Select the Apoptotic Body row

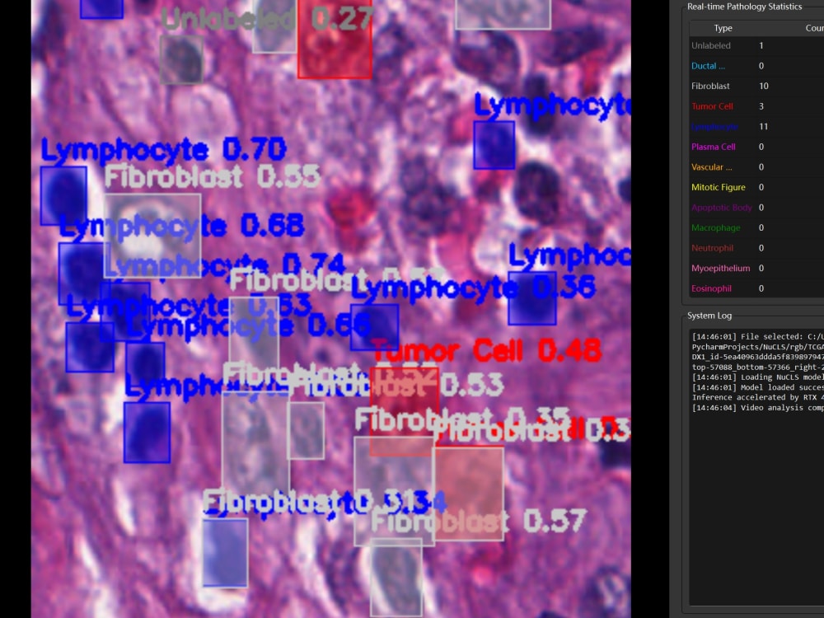756,208
